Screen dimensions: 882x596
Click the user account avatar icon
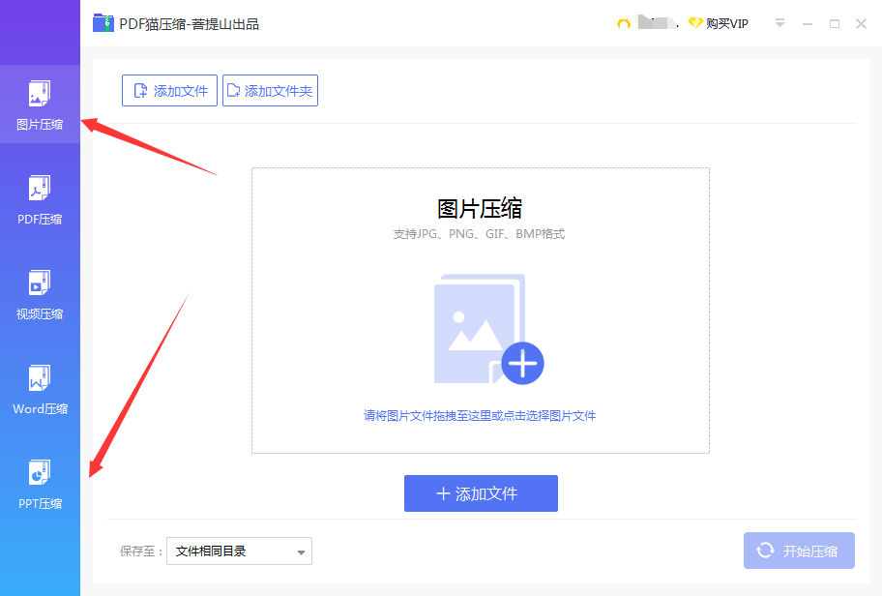point(623,23)
